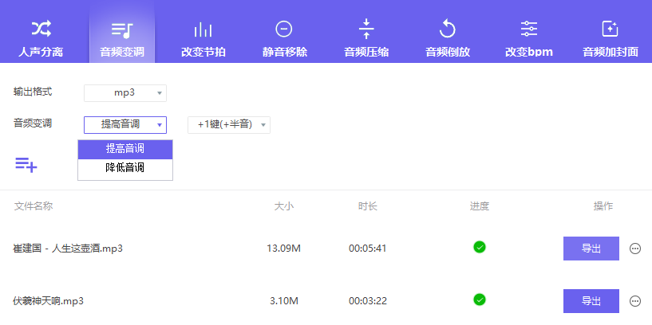Collapse the 提高音调 pitch dropdown
Screen dimensions: 652x325
coord(125,125)
